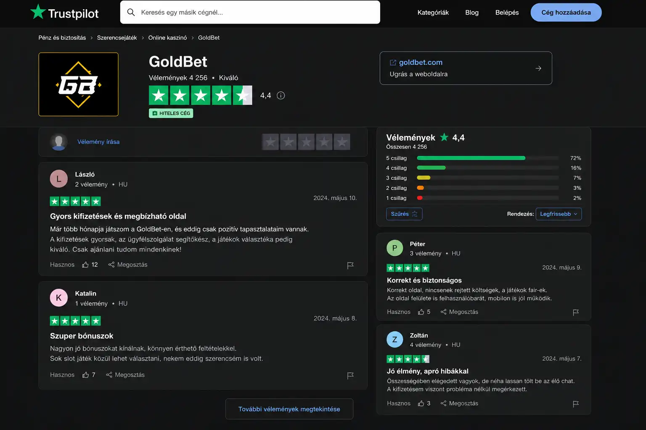The image size is (646, 430).
Task: Click the user avatar beside Vélemény írása
Action: tap(59, 142)
